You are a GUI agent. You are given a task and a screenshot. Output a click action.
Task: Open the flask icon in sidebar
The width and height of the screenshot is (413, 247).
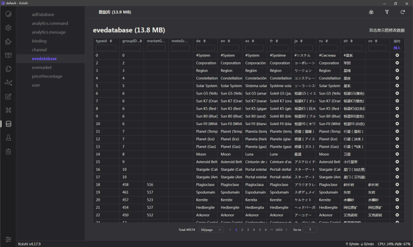[x=8, y=138]
